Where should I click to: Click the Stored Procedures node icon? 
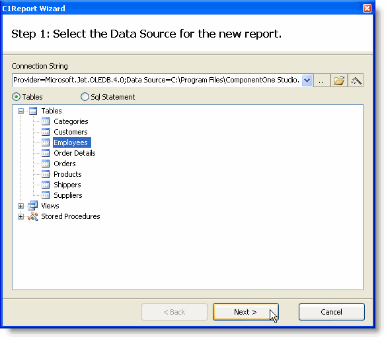(x=33, y=216)
